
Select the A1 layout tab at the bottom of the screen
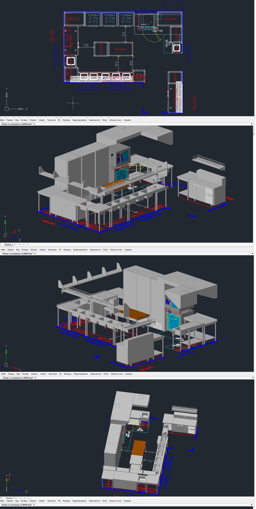[x=28, y=498]
